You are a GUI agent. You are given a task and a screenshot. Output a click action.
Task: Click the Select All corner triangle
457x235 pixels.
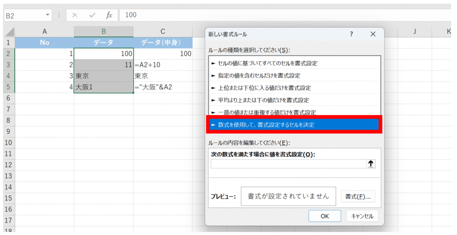coord(9,32)
